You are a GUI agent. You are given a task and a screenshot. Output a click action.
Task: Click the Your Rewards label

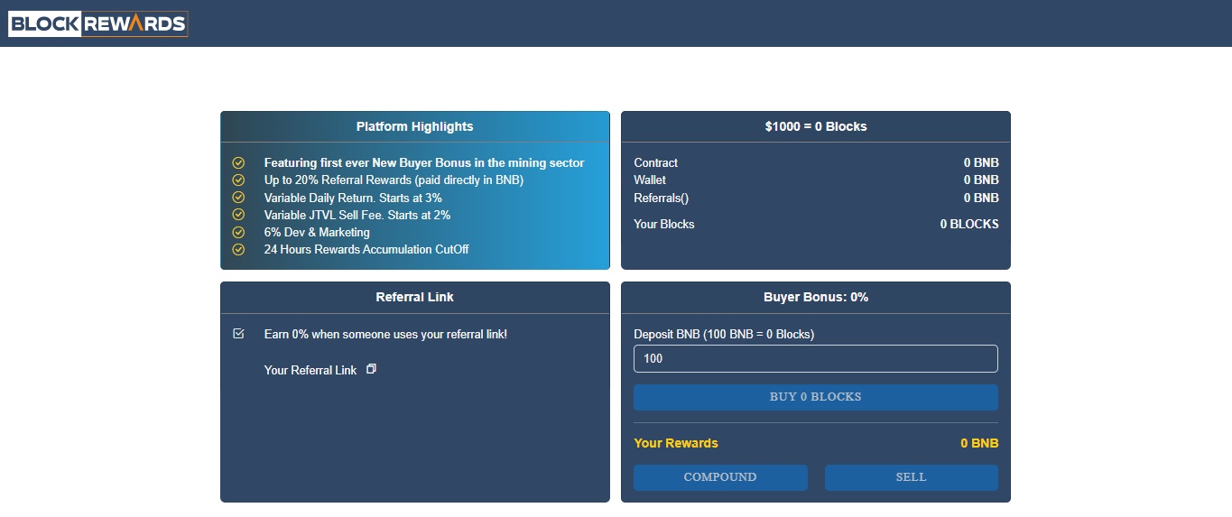676,443
